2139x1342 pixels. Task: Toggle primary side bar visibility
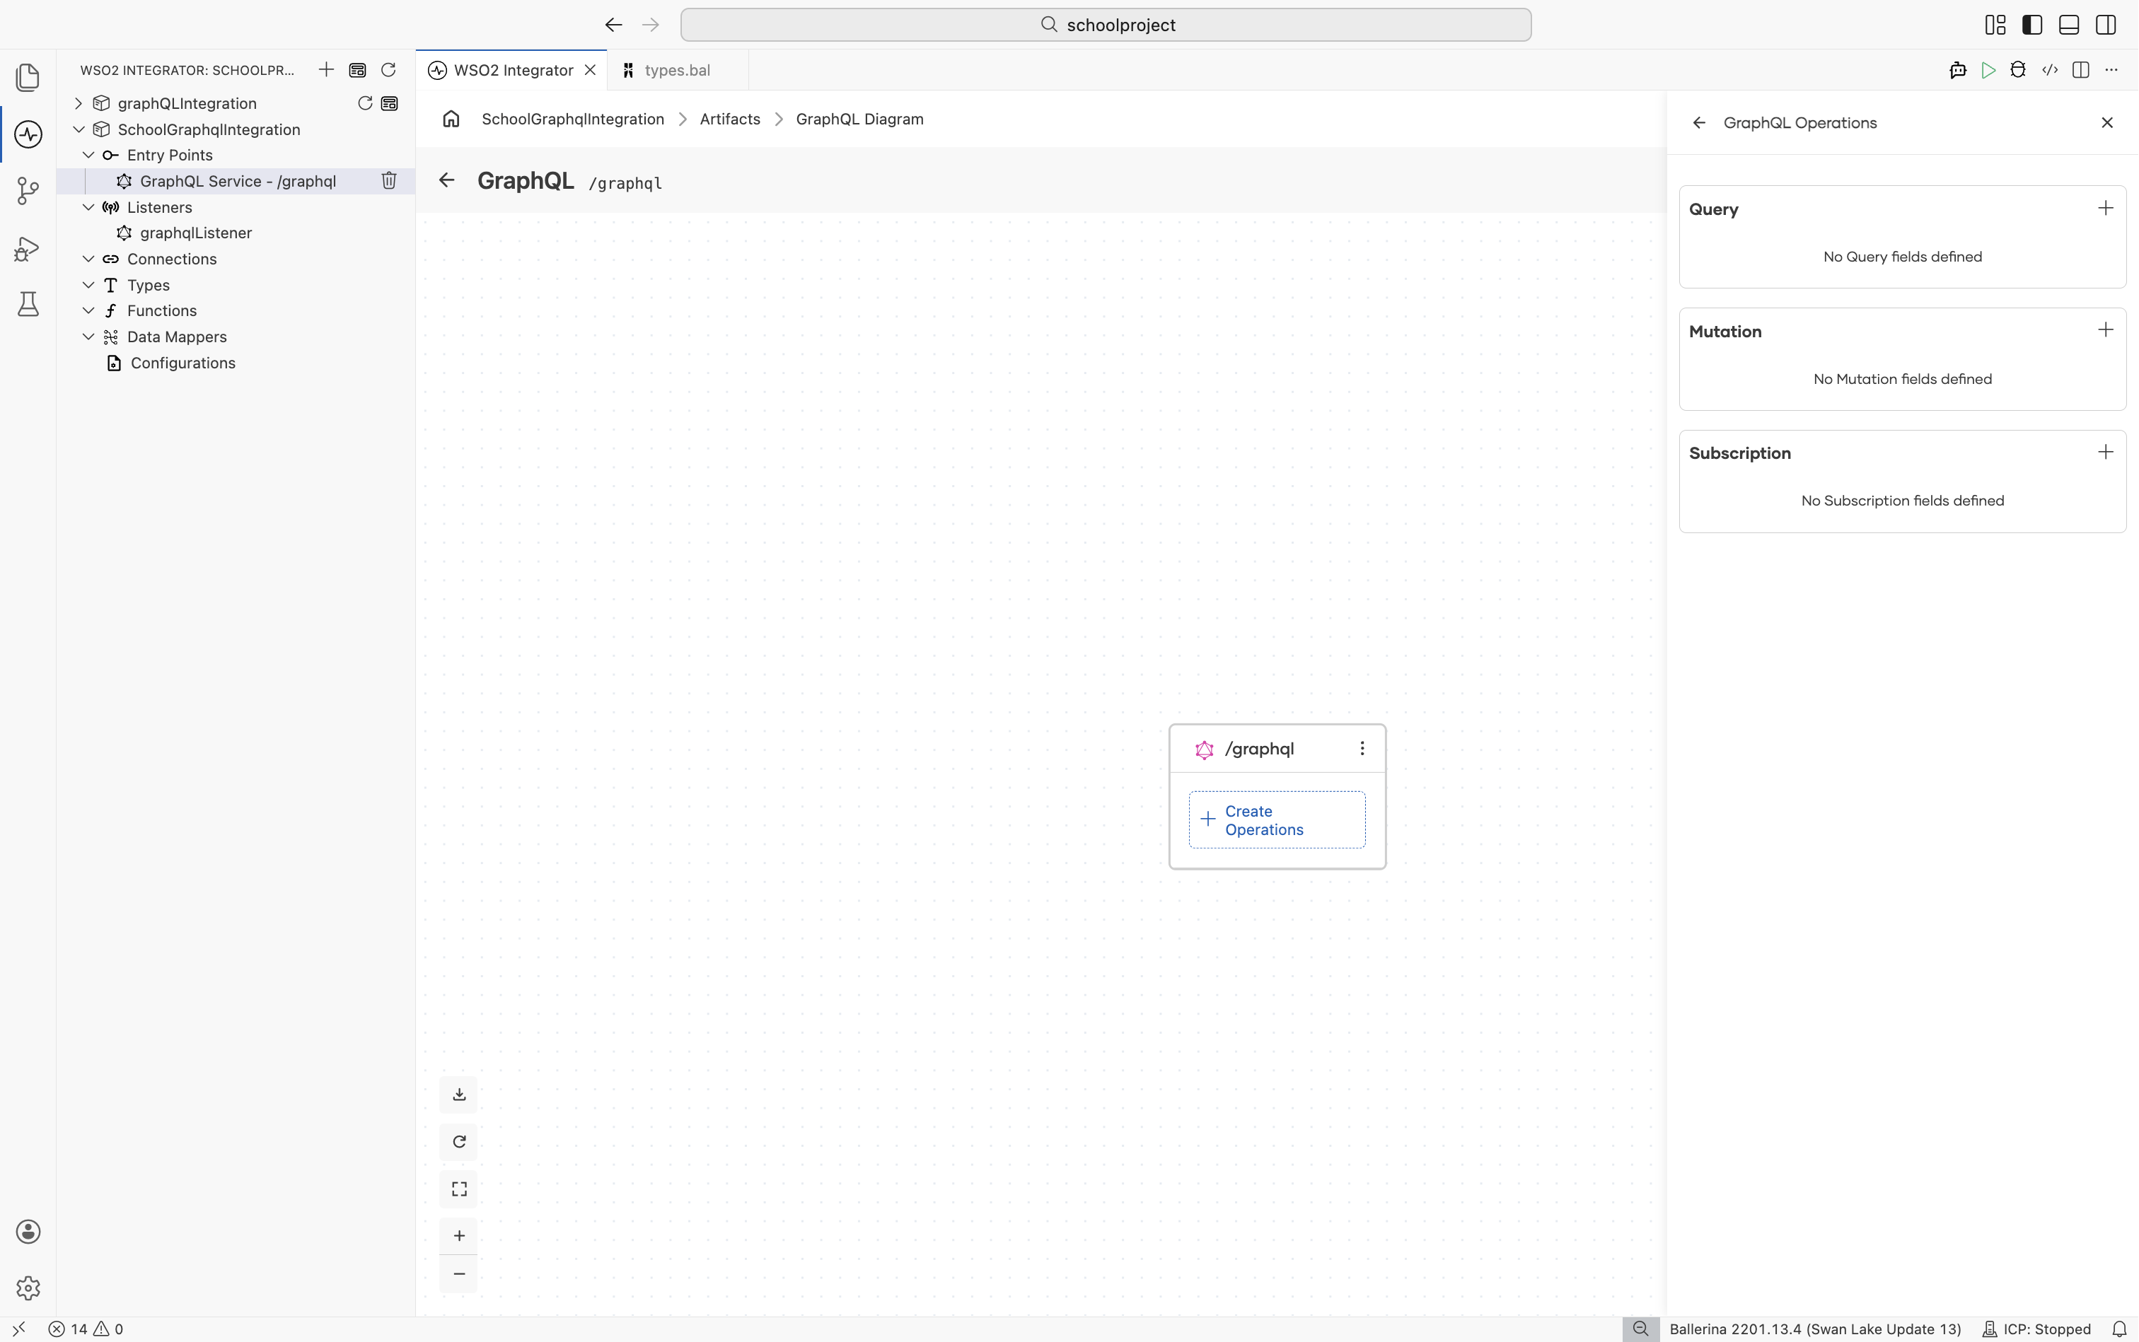tap(2031, 25)
